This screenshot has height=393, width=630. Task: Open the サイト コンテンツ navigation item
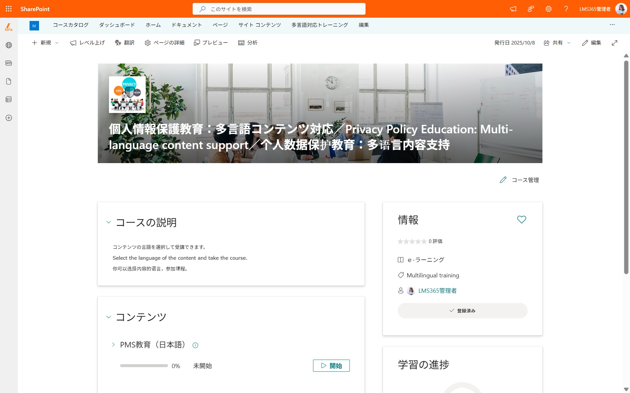pyautogui.click(x=260, y=25)
